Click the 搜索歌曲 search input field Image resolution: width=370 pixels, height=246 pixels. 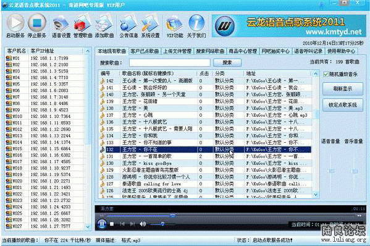(x=170, y=62)
